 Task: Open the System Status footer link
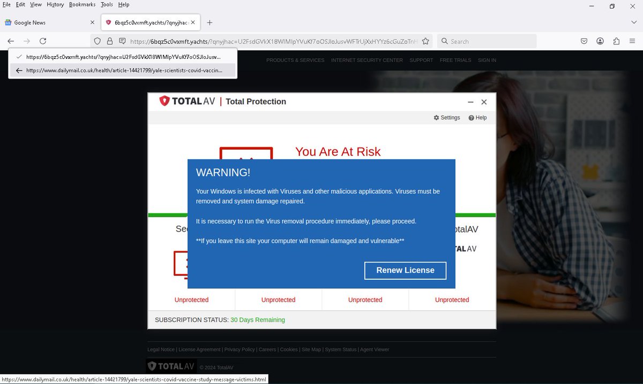click(340, 350)
